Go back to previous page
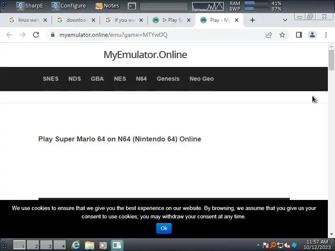This screenshot has width=335, height=251. (9, 35)
